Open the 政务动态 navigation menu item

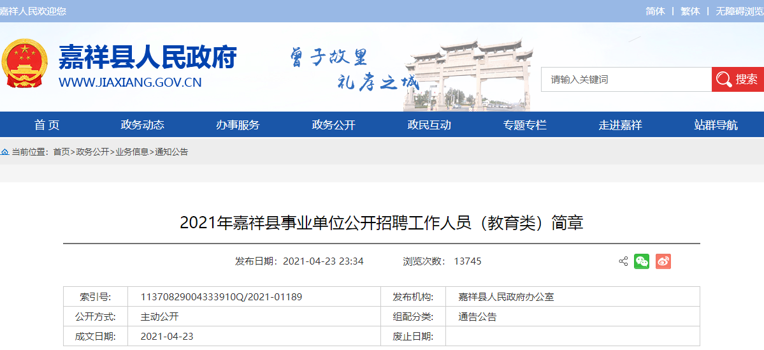coord(142,126)
